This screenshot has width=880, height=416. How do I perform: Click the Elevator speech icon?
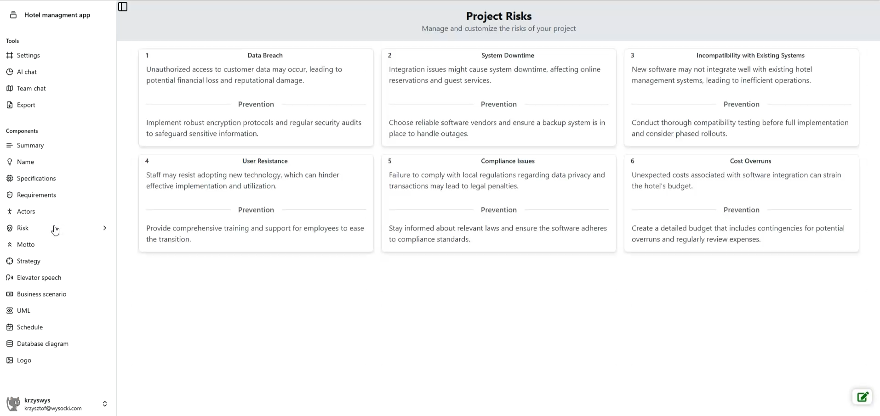(x=10, y=278)
